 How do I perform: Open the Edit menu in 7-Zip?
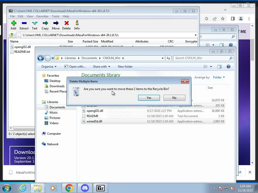click(x=21, y=16)
